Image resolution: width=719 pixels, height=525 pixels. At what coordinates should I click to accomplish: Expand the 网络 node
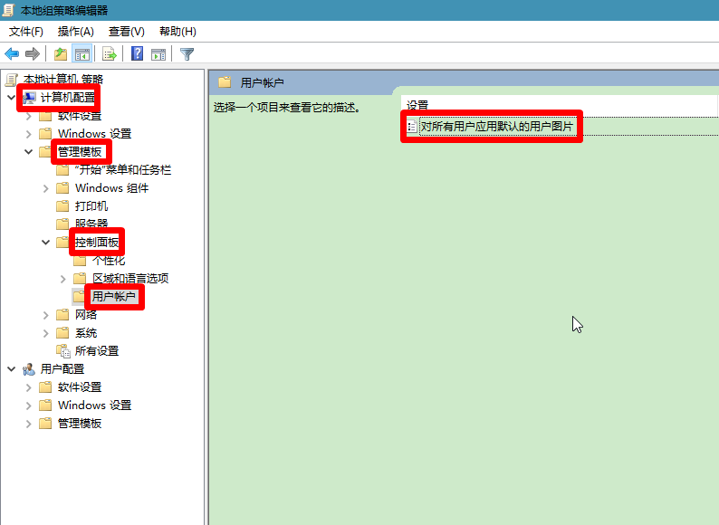coord(46,315)
